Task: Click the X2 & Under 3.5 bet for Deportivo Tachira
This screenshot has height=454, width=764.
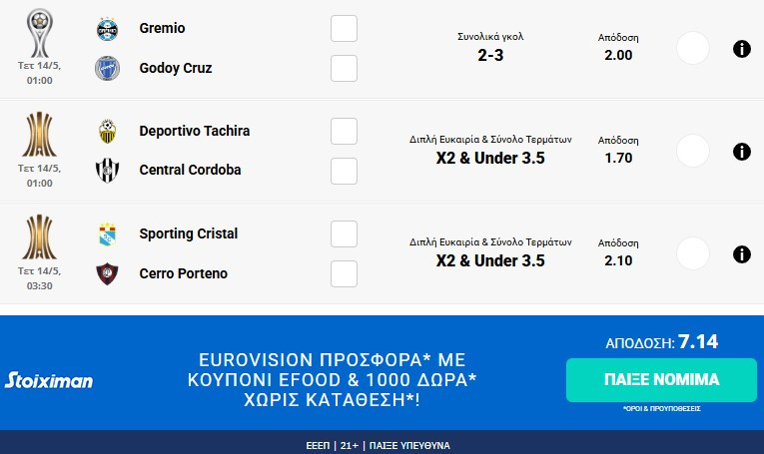Action: point(490,158)
